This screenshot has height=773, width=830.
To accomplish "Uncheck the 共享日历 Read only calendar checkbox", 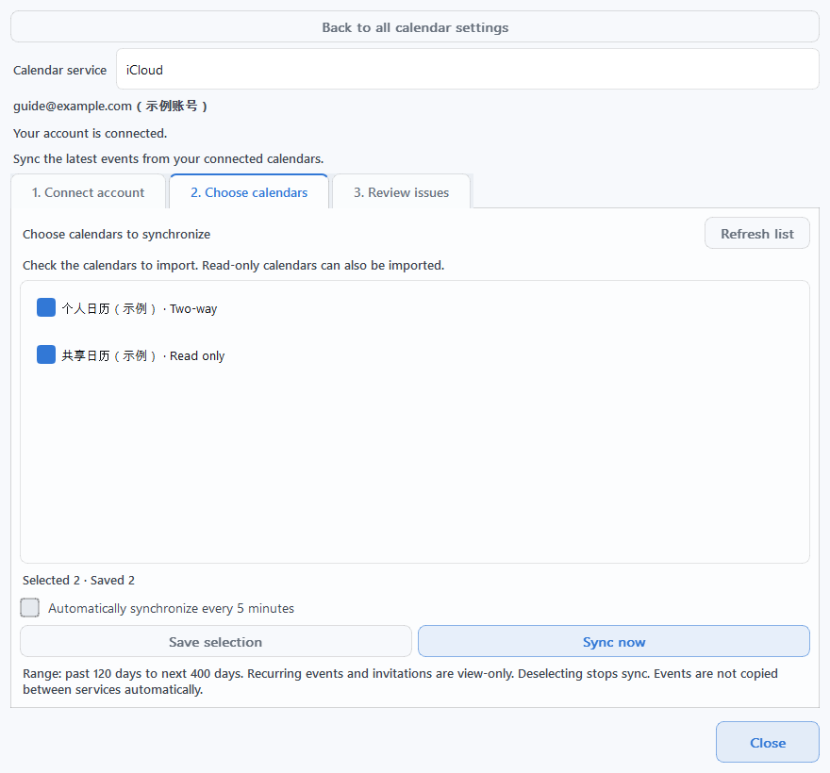I will coord(46,354).
